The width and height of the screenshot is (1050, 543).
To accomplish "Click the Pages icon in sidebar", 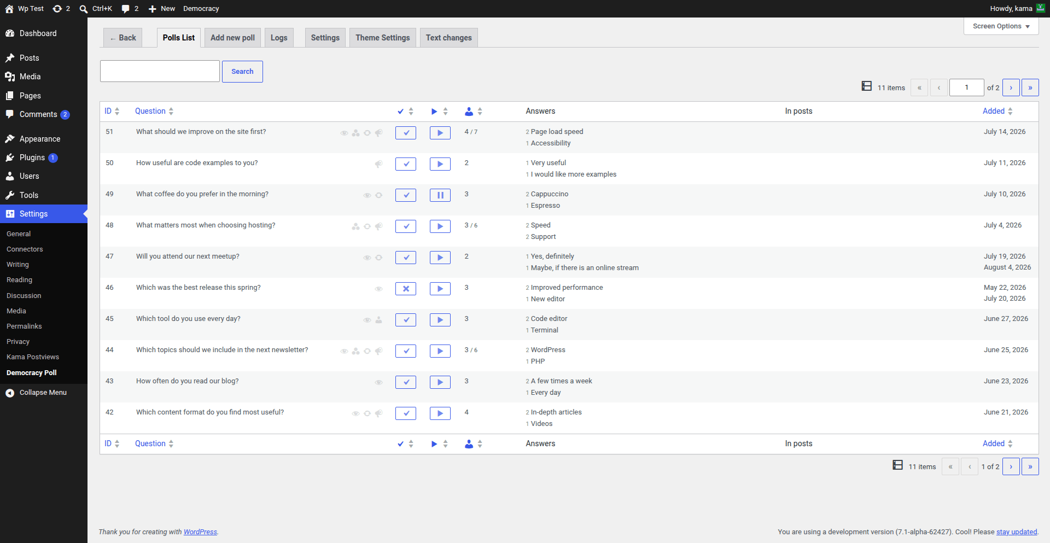I will point(10,96).
